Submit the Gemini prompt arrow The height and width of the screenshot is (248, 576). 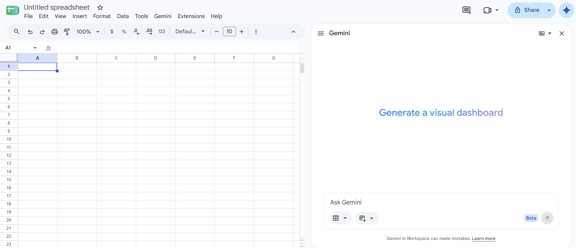(x=547, y=218)
